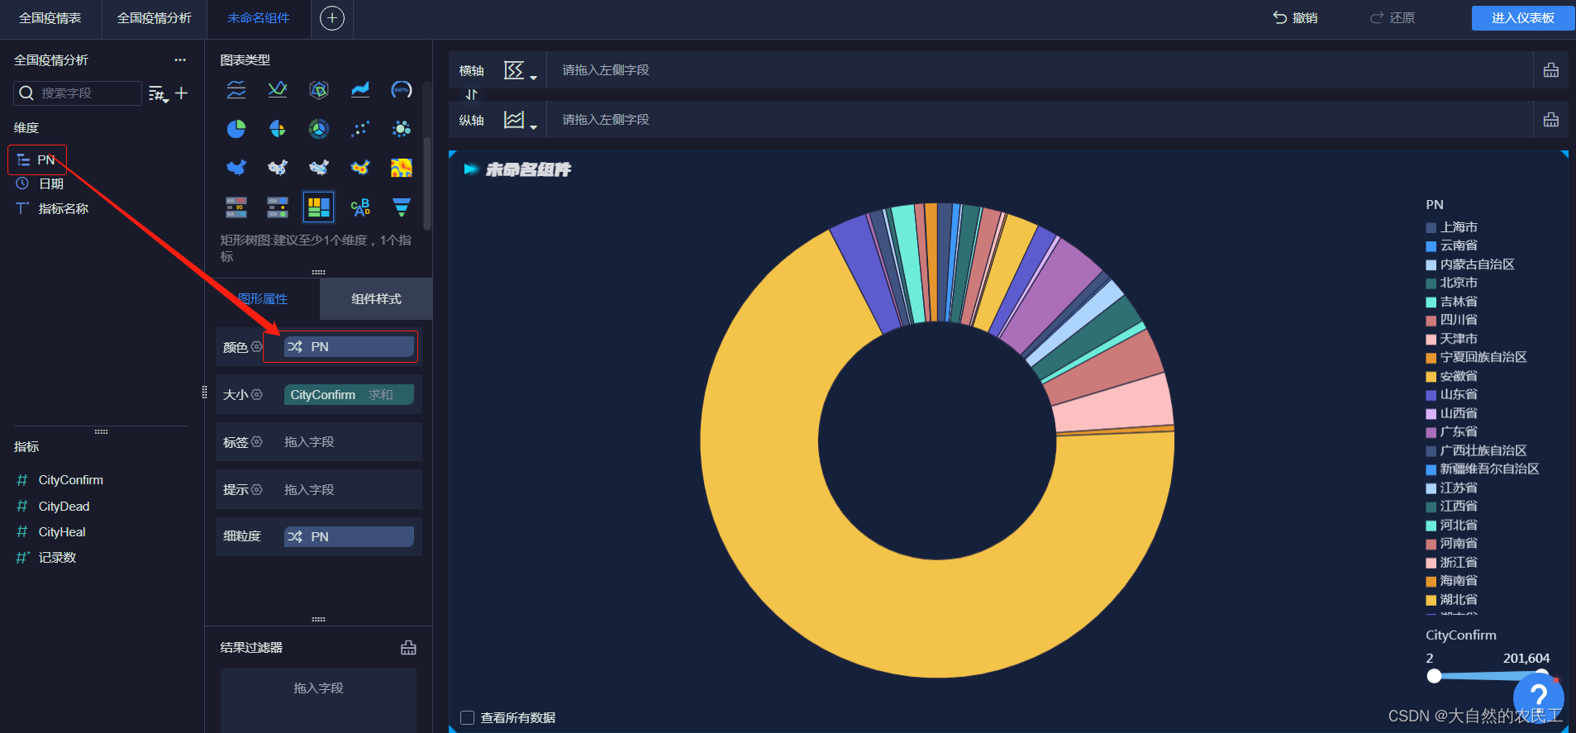Choose the heat map of China icon
The height and width of the screenshot is (733, 1576).
360,168
